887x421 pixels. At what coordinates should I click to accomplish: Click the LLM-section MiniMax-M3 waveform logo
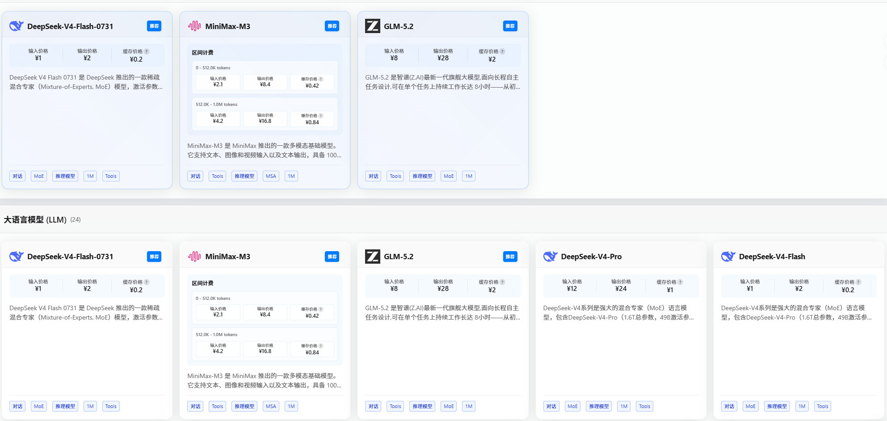194,257
